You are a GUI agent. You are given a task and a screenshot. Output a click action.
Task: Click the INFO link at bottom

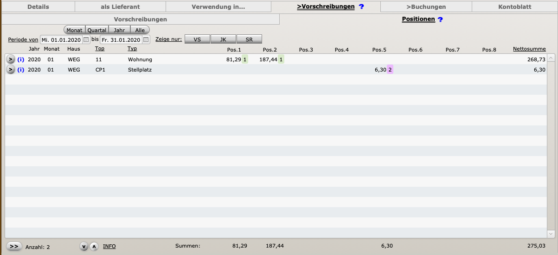(109, 246)
